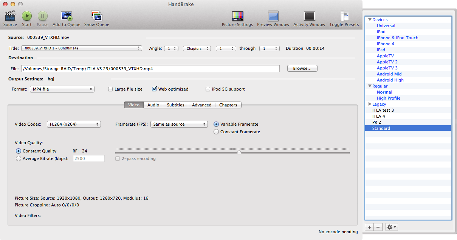Click the green Start encode icon
The width and height of the screenshot is (457, 240).
pyautogui.click(x=26, y=16)
